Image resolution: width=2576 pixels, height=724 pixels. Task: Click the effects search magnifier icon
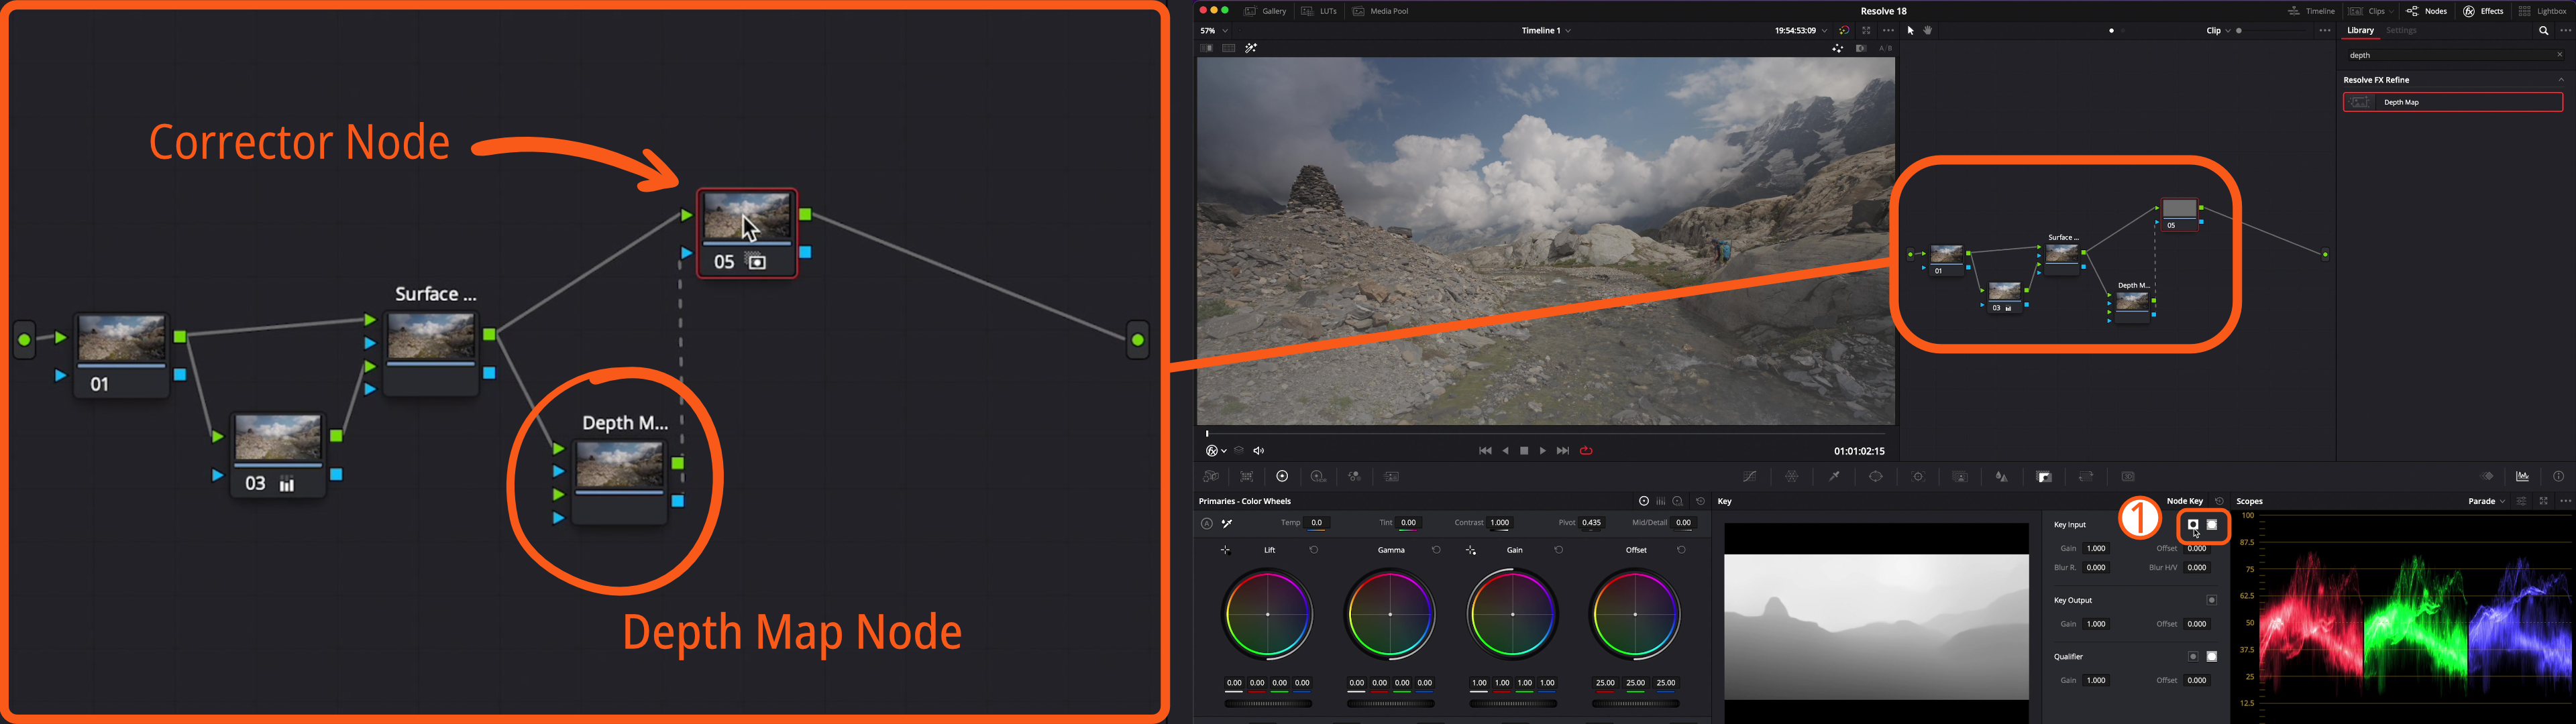click(x=2544, y=31)
